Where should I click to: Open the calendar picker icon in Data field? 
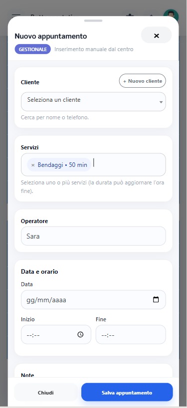click(156, 300)
